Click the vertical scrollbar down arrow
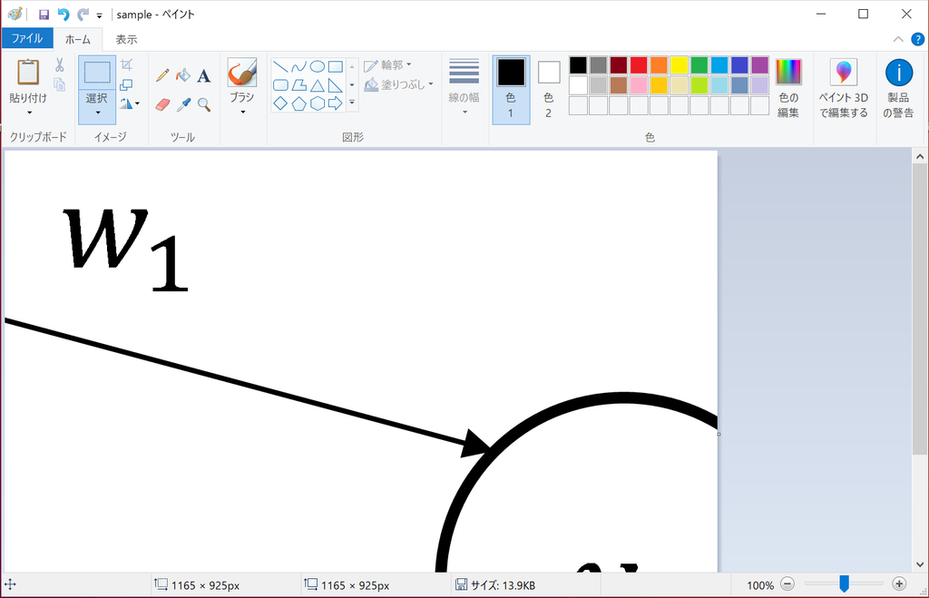This screenshot has height=598, width=929. click(920, 564)
